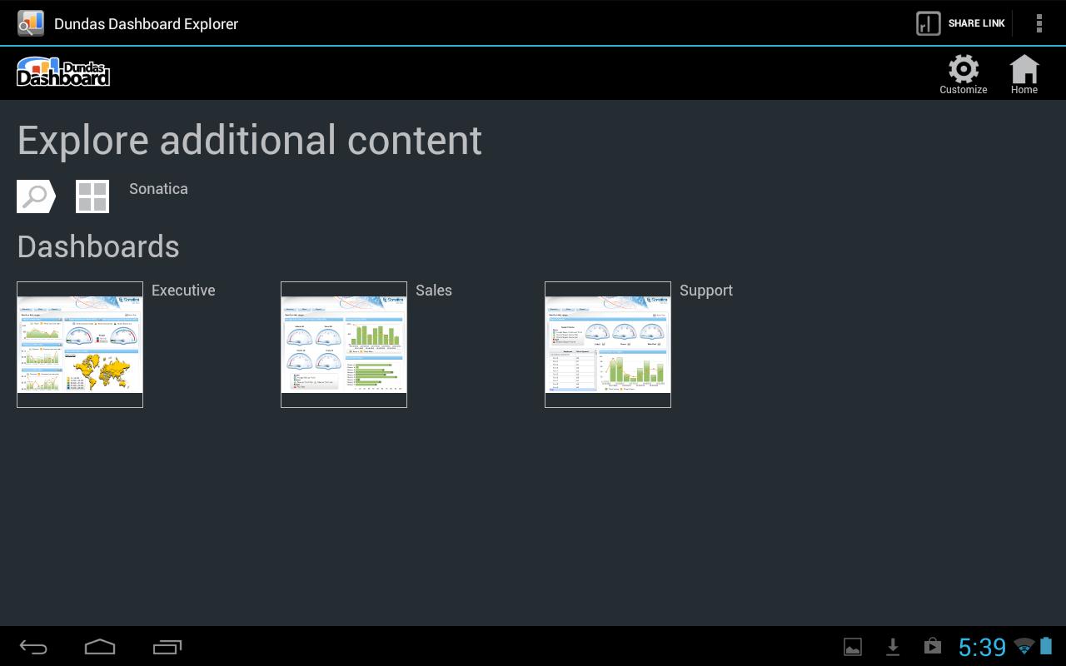Open the Sales dashboard thumbnail
Screen dimensions: 1066x666
pyautogui.click(x=344, y=345)
